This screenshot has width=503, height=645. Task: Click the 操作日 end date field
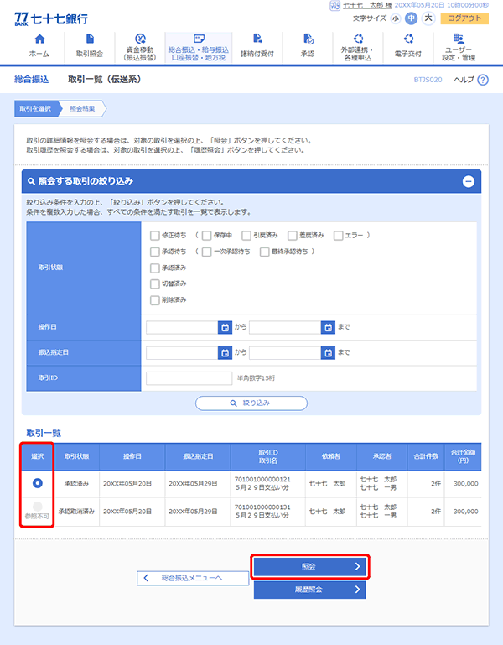284,327
